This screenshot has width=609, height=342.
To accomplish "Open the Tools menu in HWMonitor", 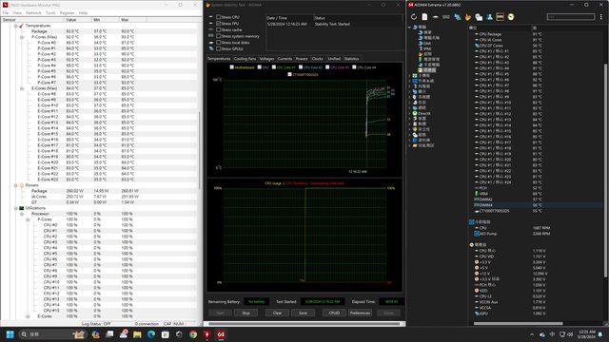I will tap(50, 12).
